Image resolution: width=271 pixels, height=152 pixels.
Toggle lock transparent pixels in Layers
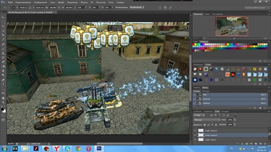click(205, 125)
